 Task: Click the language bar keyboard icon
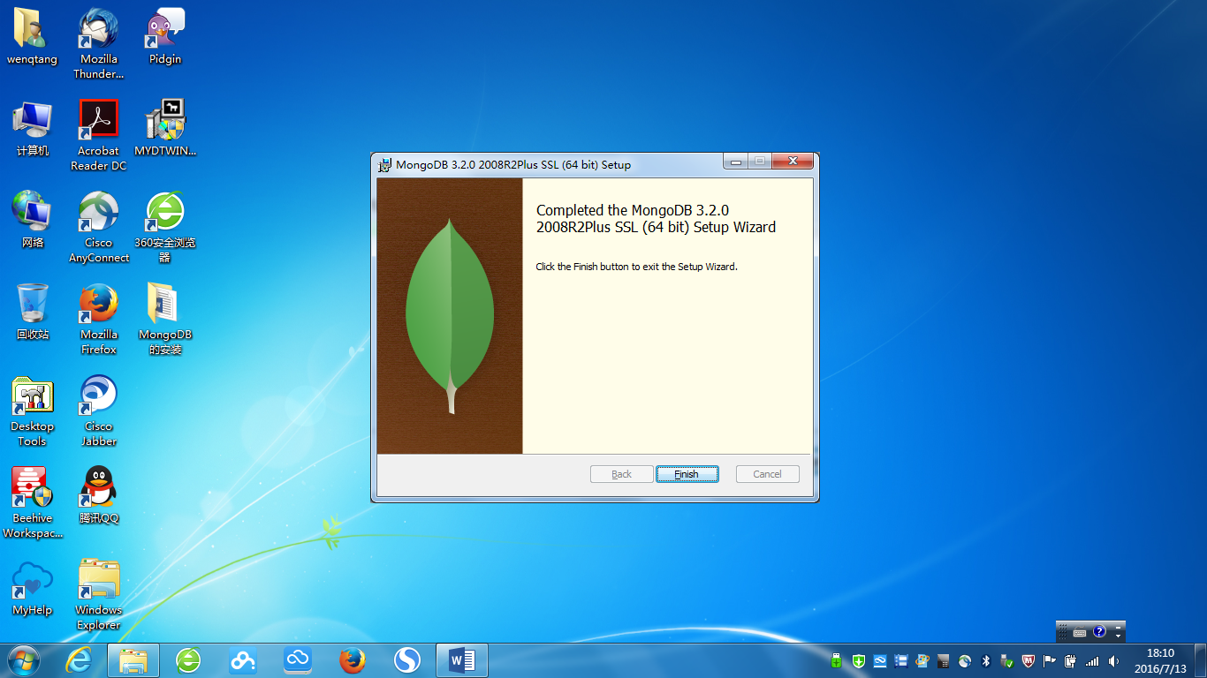[x=1080, y=632]
